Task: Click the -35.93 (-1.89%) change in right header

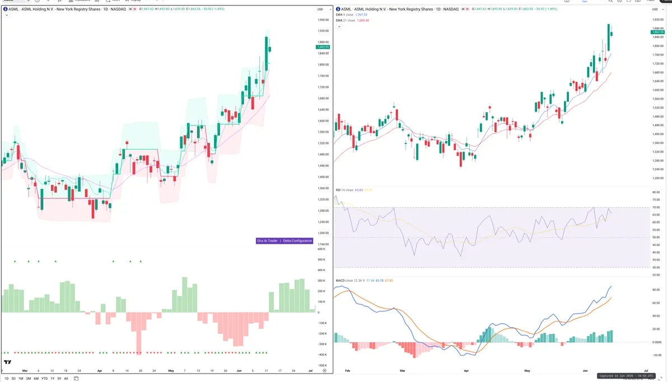Action: (x=547, y=9)
